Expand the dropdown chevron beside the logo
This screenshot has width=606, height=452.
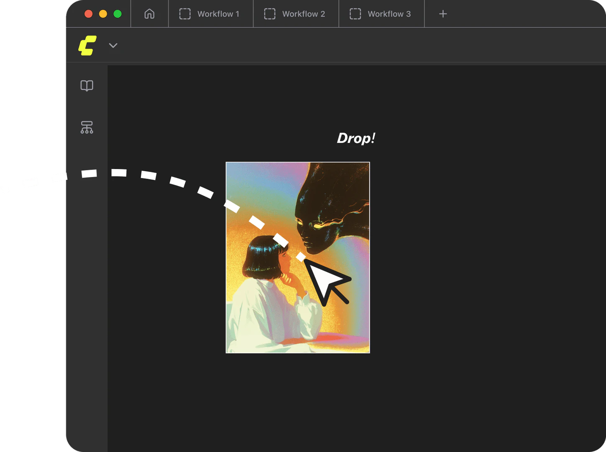[113, 45]
